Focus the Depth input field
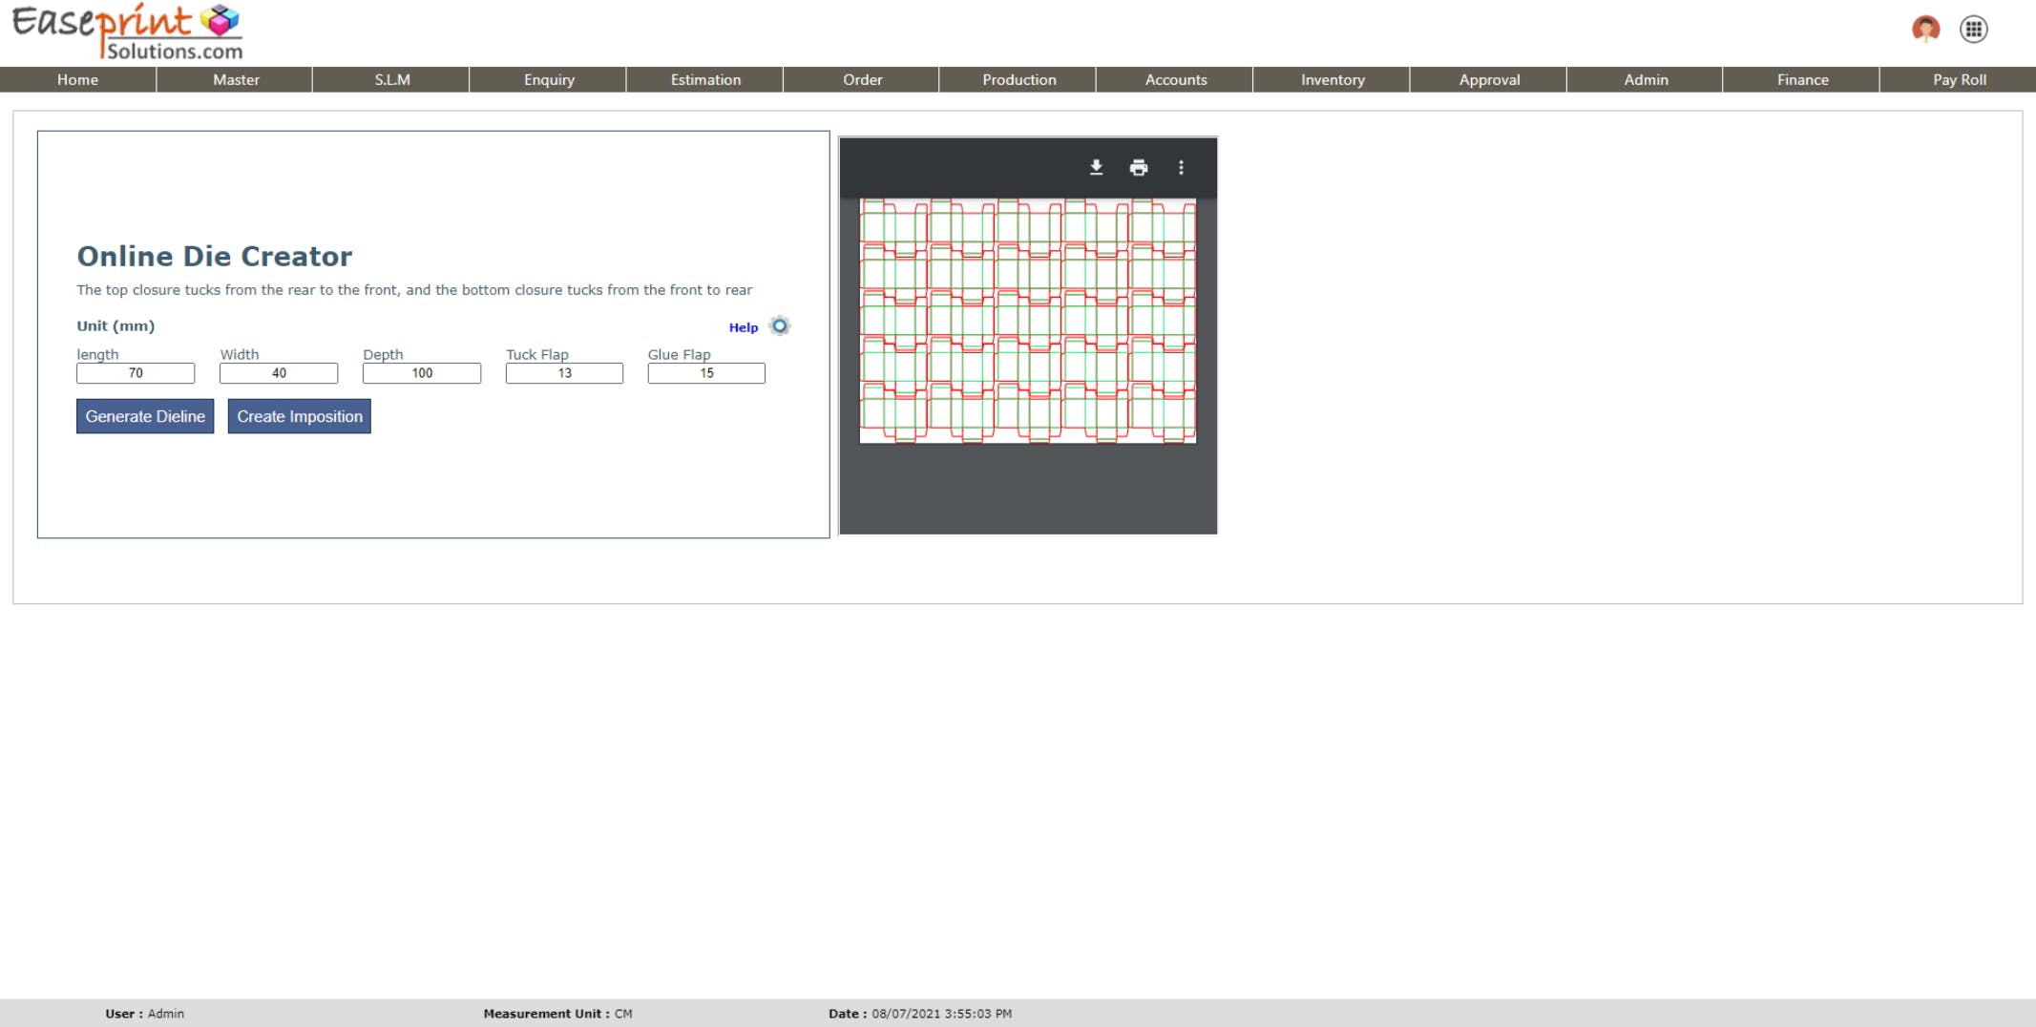The image size is (2036, 1027). pyautogui.click(x=422, y=373)
